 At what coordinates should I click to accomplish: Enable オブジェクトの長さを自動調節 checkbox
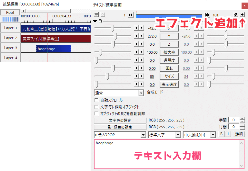click(x=96, y=113)
